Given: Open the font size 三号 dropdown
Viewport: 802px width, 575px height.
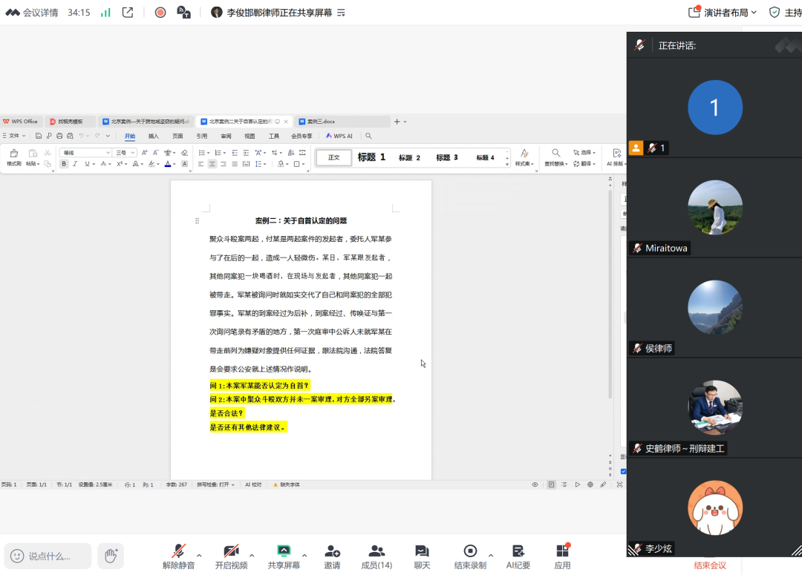Looking at the screenshot, I should pos(125,153).
